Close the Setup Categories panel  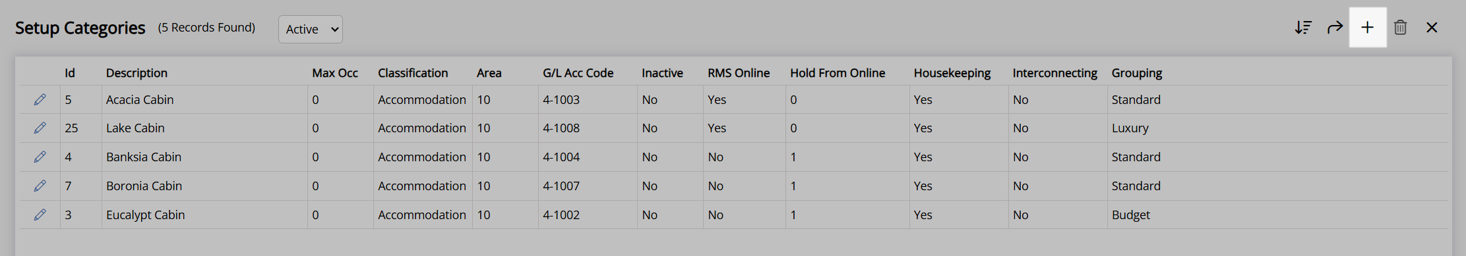click(x=1432, y=28)
